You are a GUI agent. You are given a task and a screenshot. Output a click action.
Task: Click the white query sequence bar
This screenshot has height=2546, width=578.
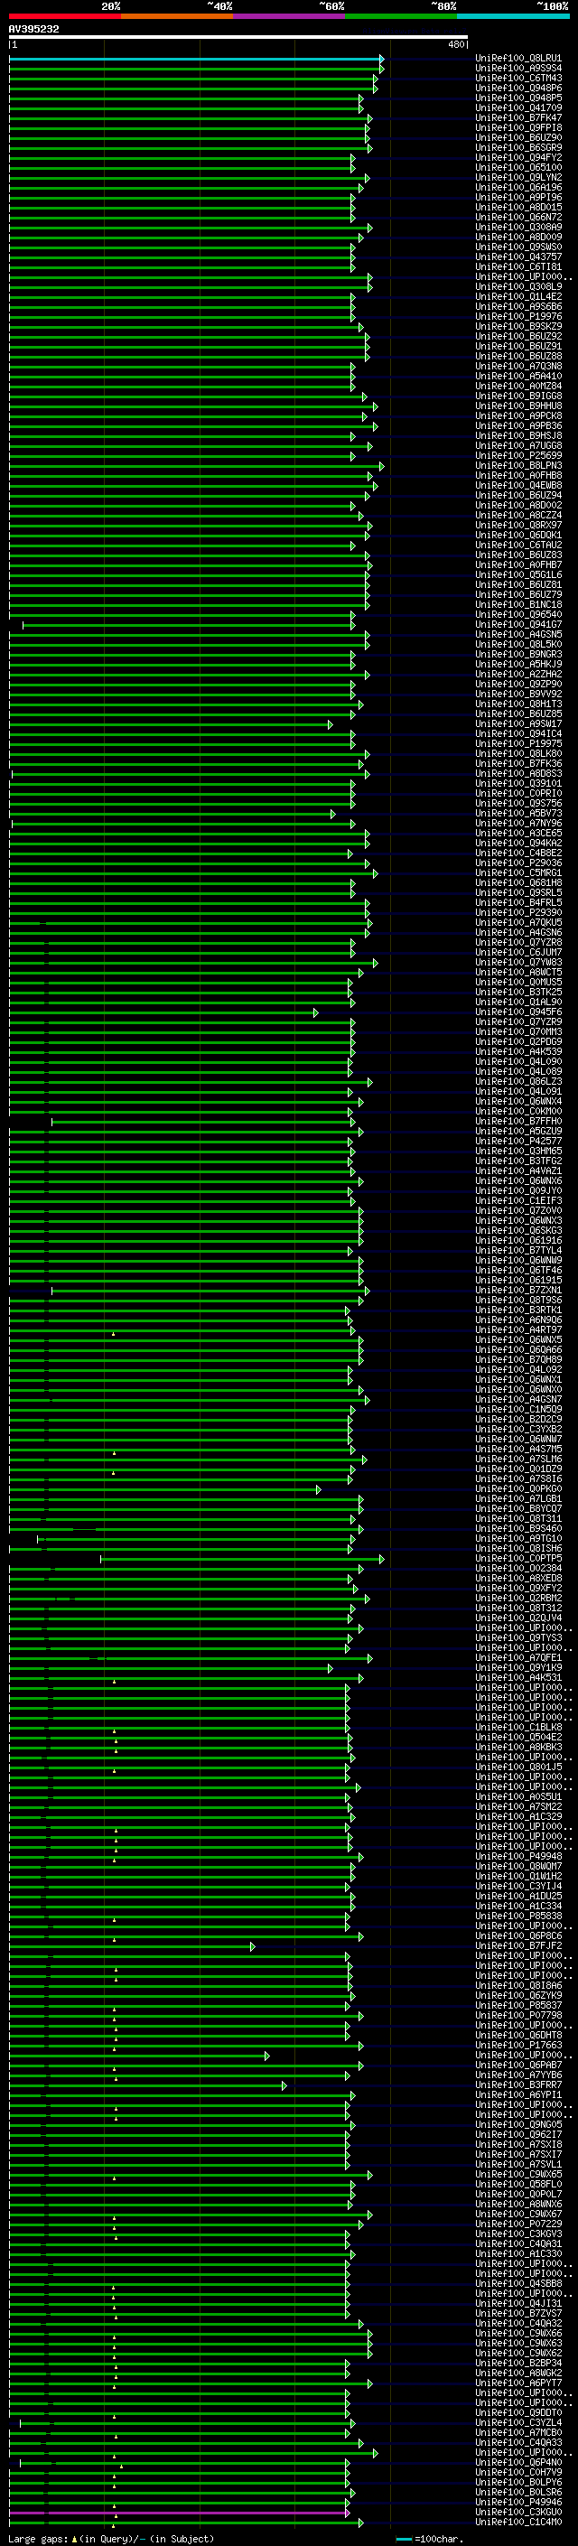click(x=238, y=36)
